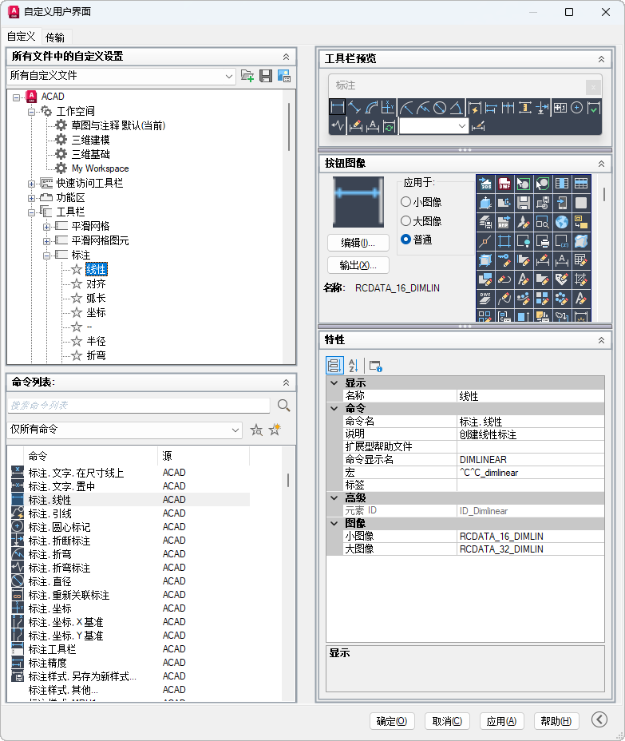Viewport: 625px width, 741px height.
Task: Collapse the 按钮图像 panel
Action: click(601, 164)
